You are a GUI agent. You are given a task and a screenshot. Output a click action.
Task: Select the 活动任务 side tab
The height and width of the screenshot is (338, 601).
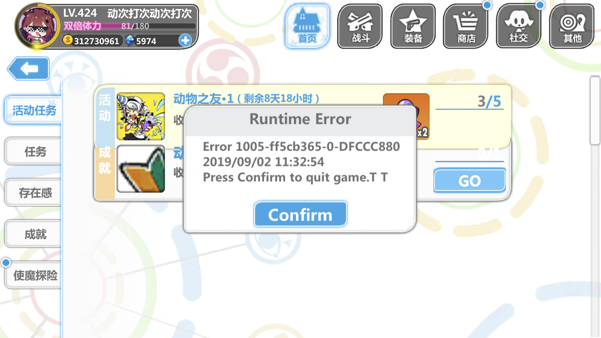coord(33,110)
